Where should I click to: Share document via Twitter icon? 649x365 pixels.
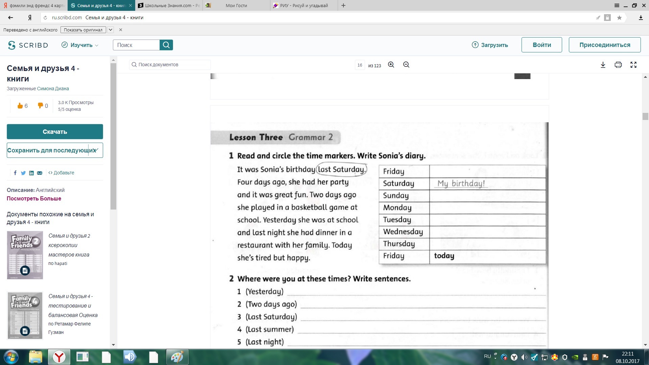coord(23,173)
